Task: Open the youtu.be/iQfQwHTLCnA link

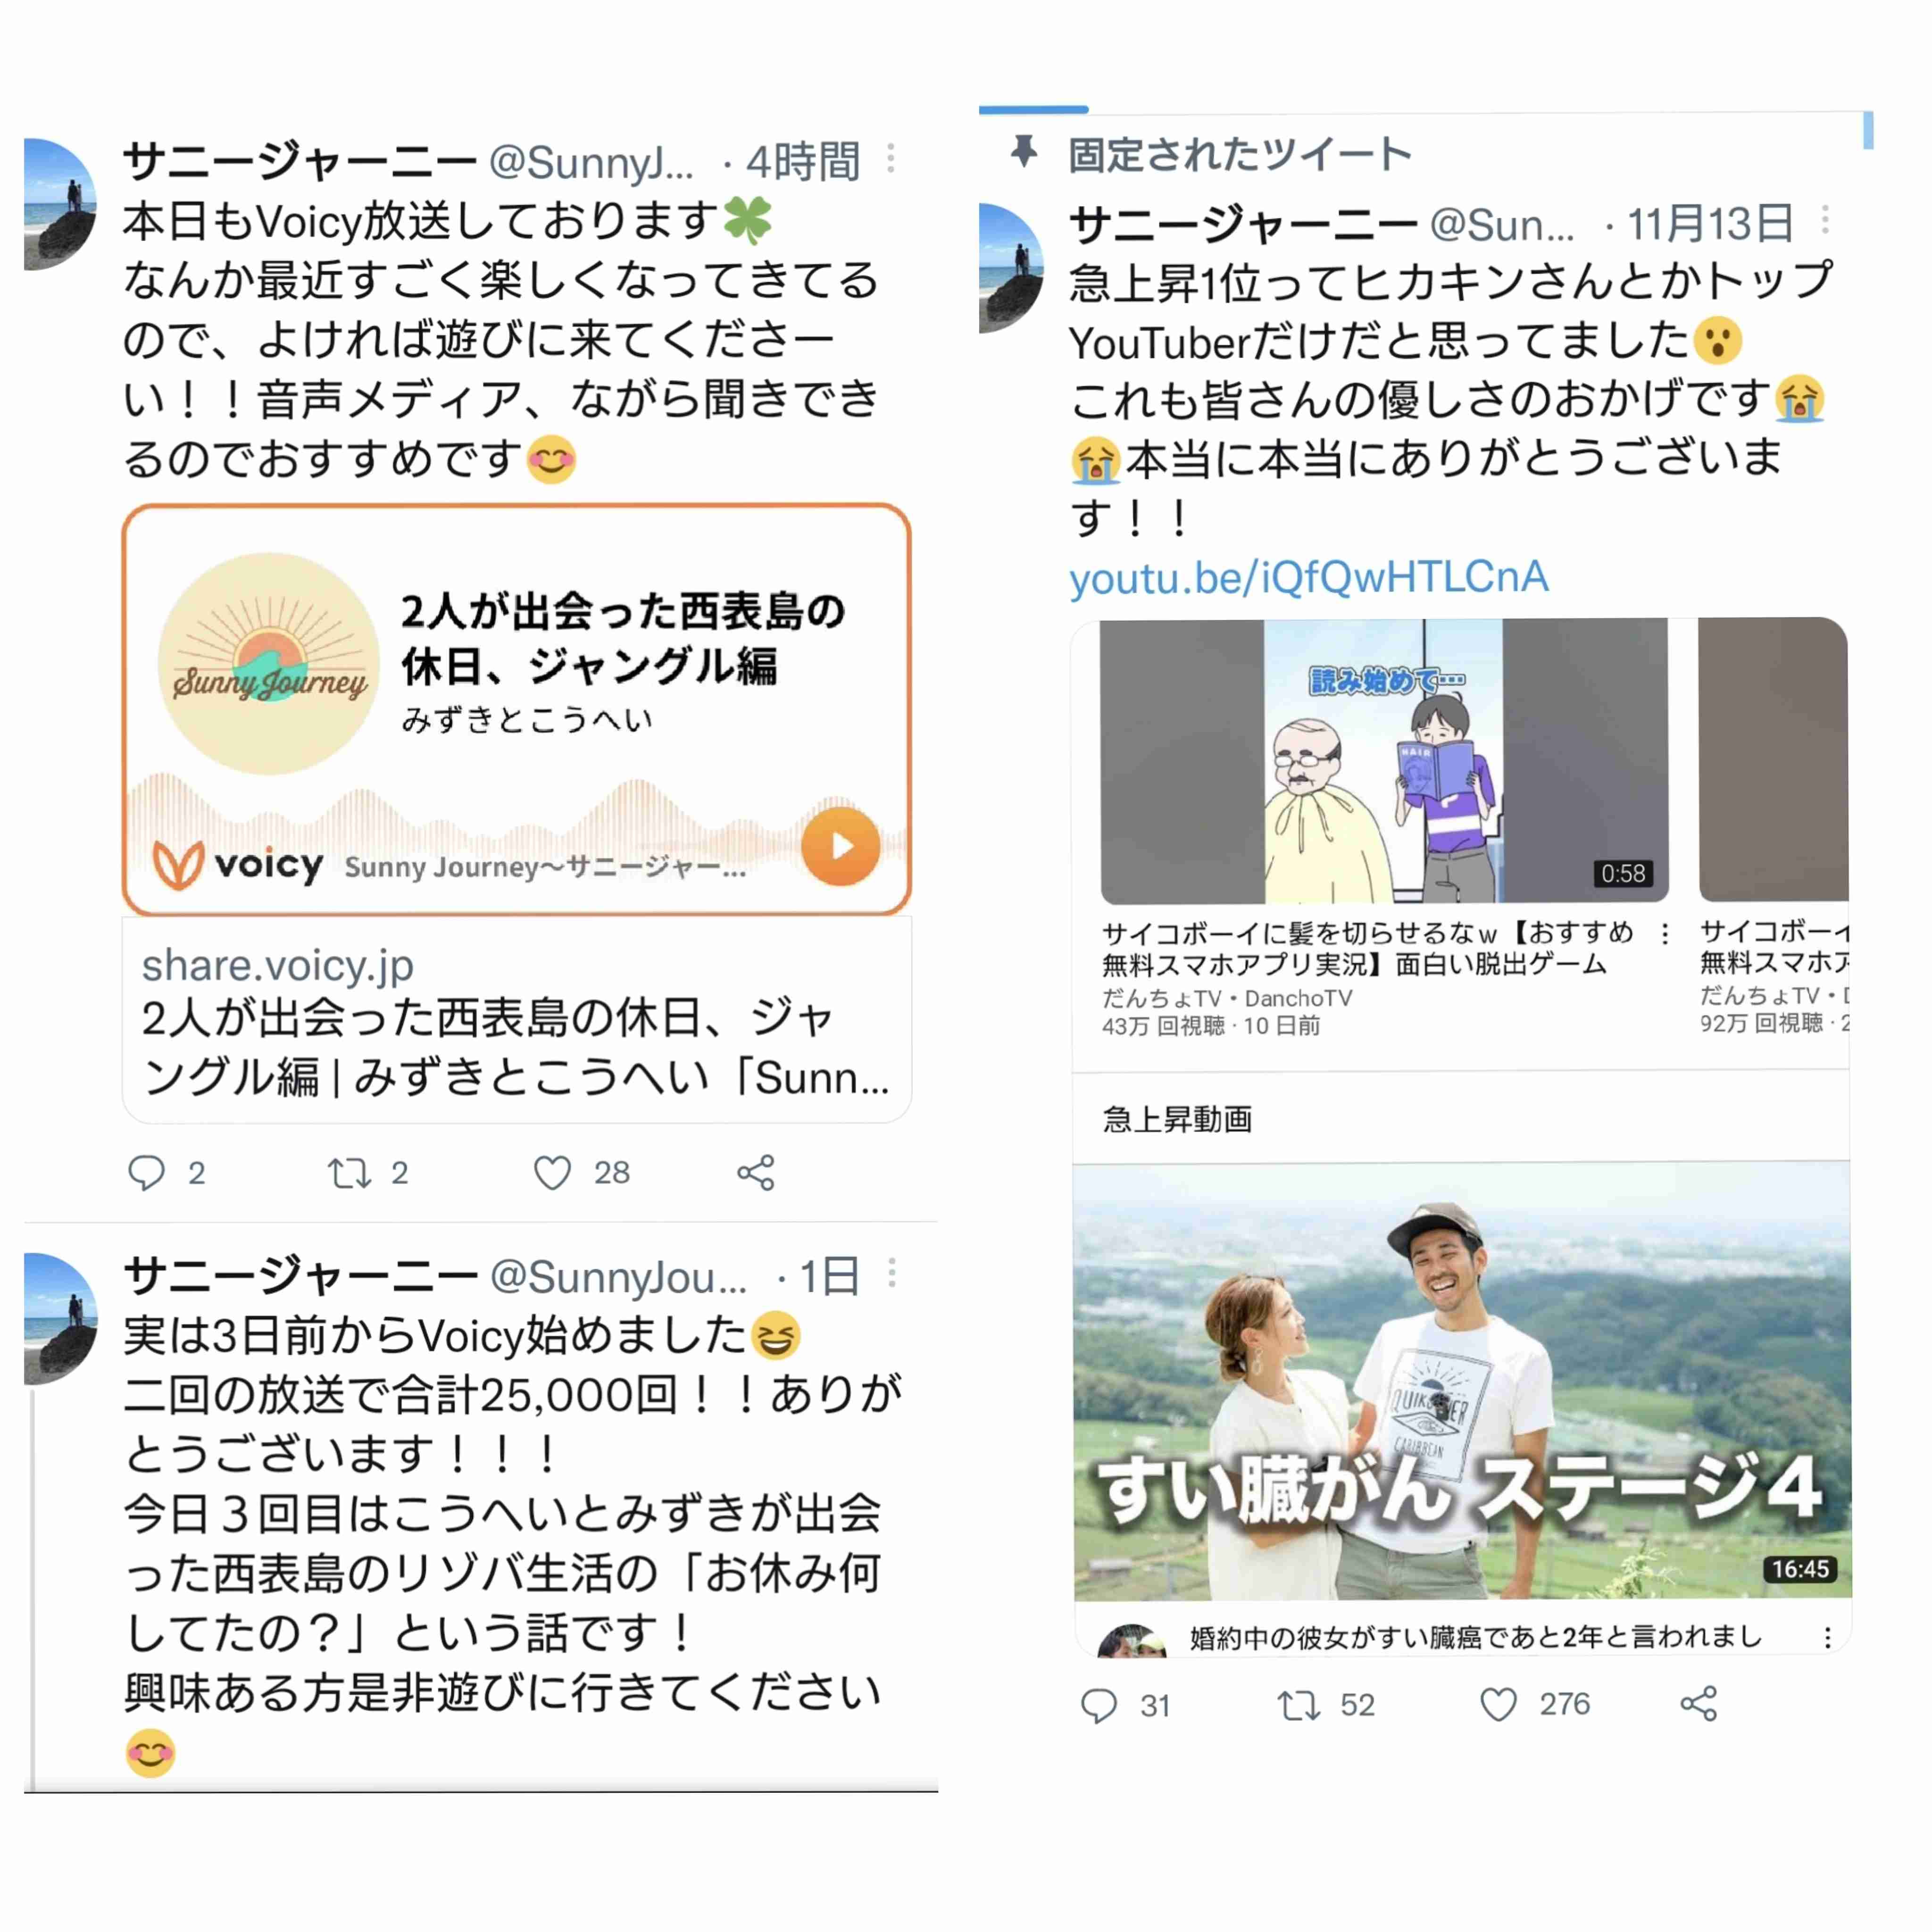Action: (x=1309, y=577)
